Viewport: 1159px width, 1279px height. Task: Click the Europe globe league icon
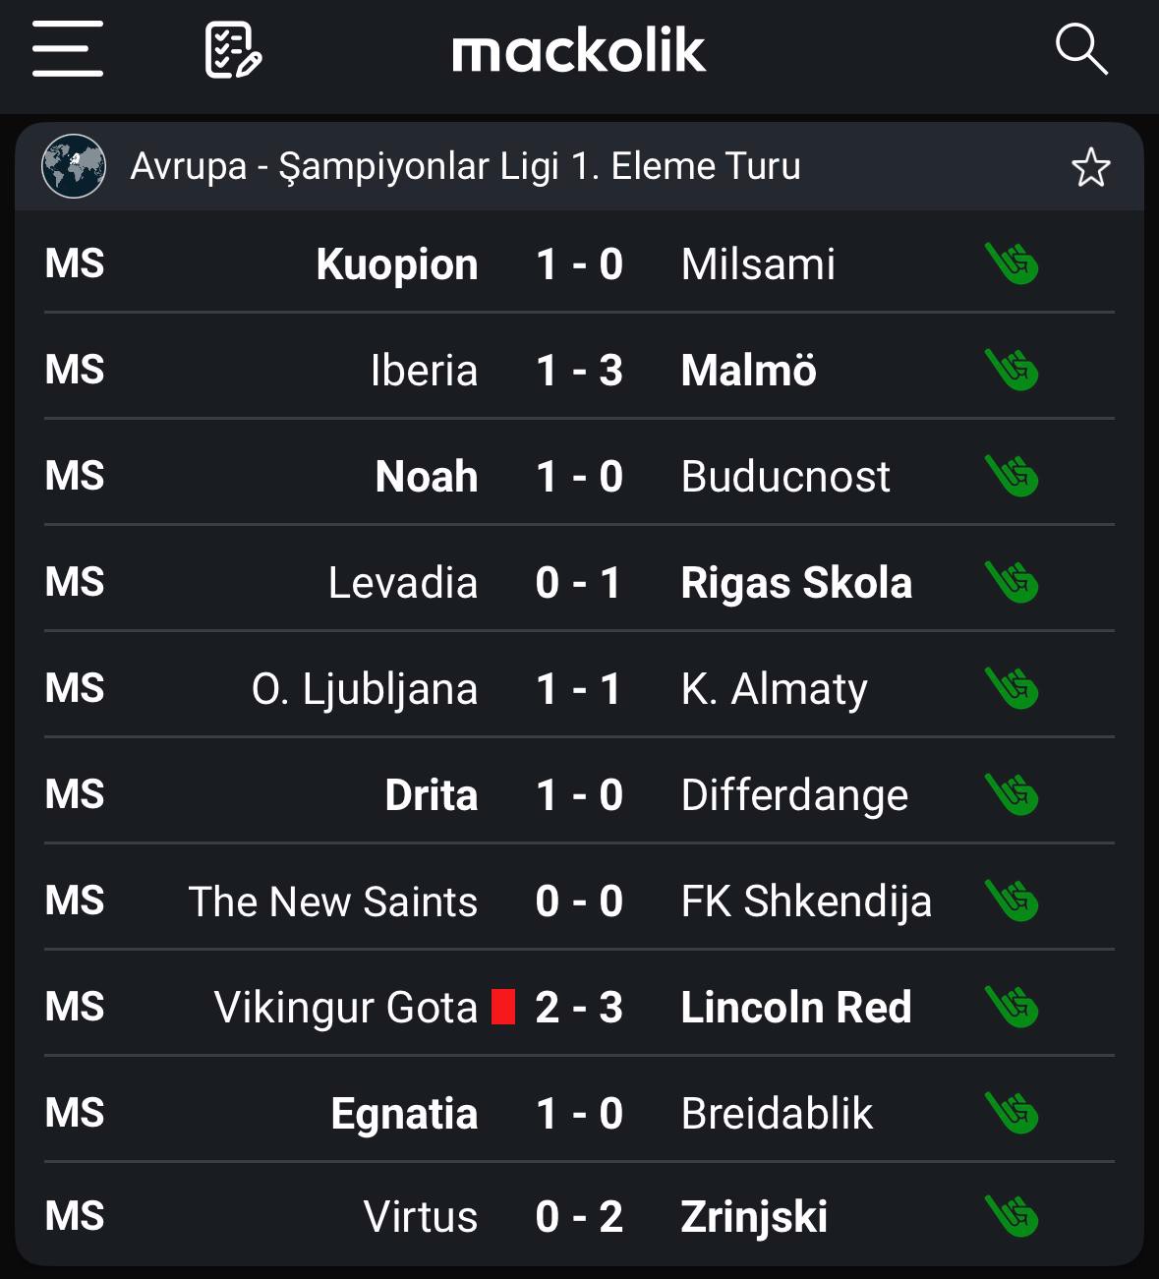click(x=74, y=166)
